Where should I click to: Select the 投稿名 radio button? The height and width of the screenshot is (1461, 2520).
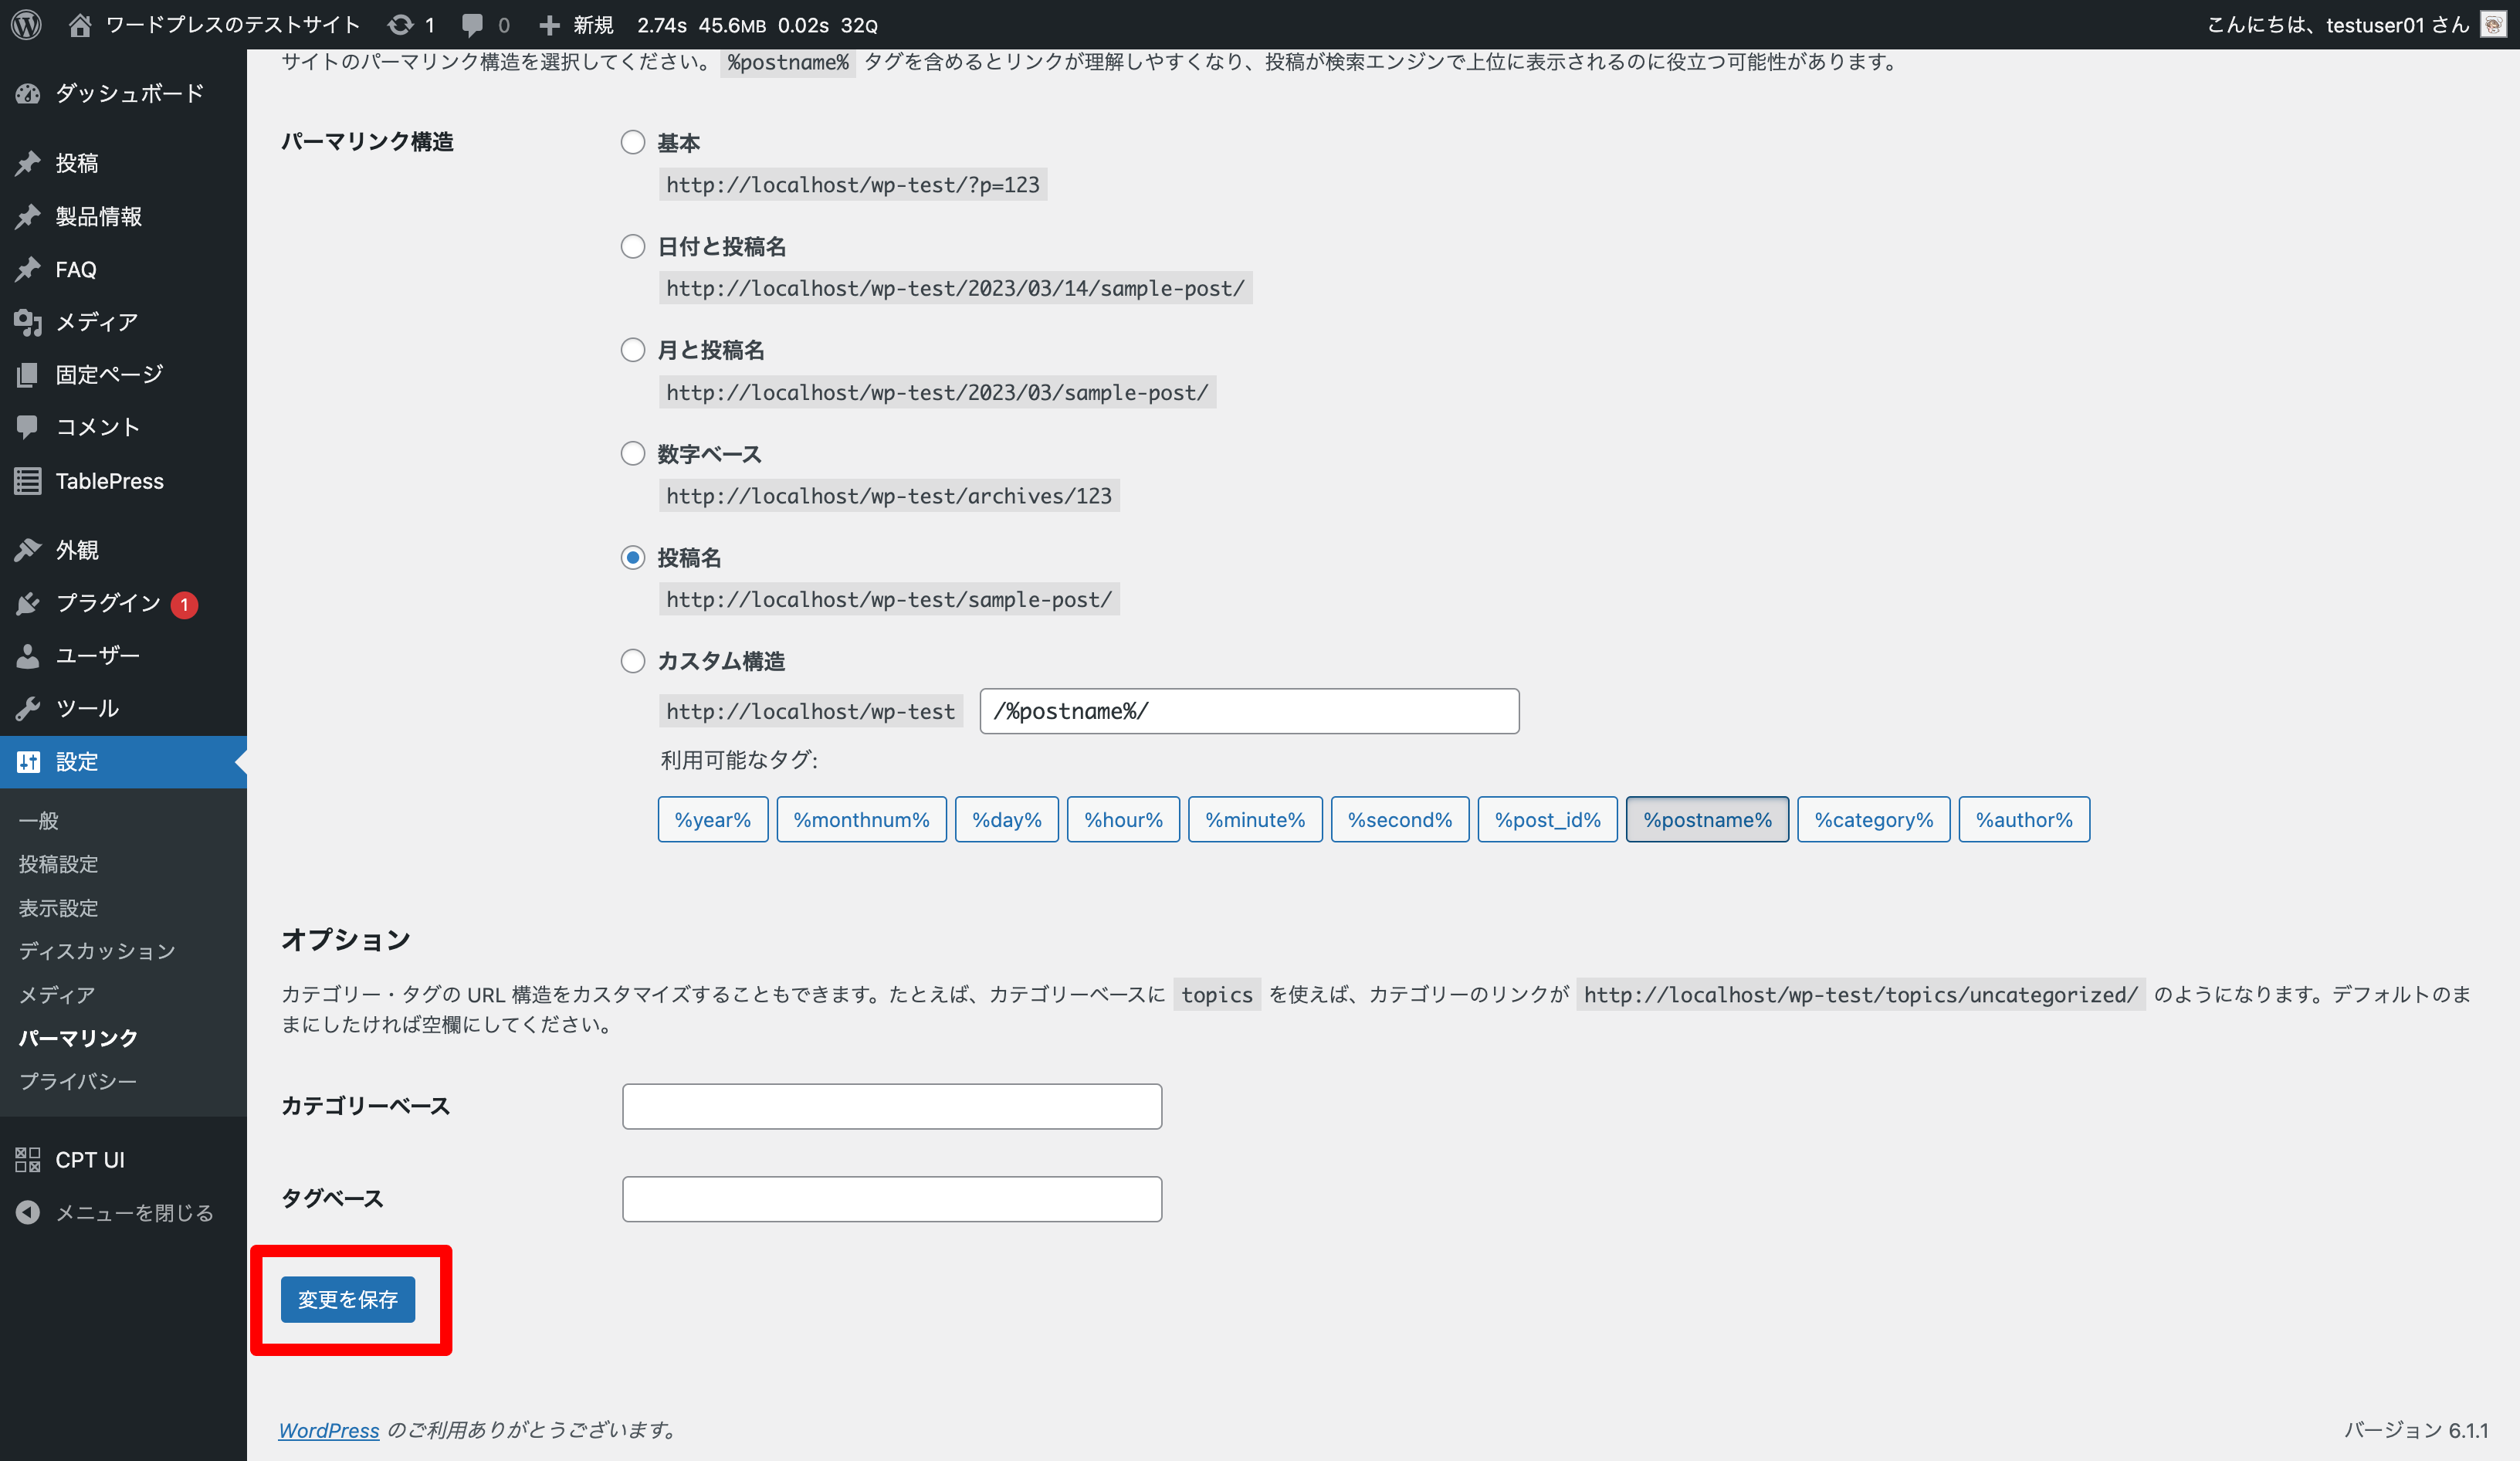(x=633, y=557)
